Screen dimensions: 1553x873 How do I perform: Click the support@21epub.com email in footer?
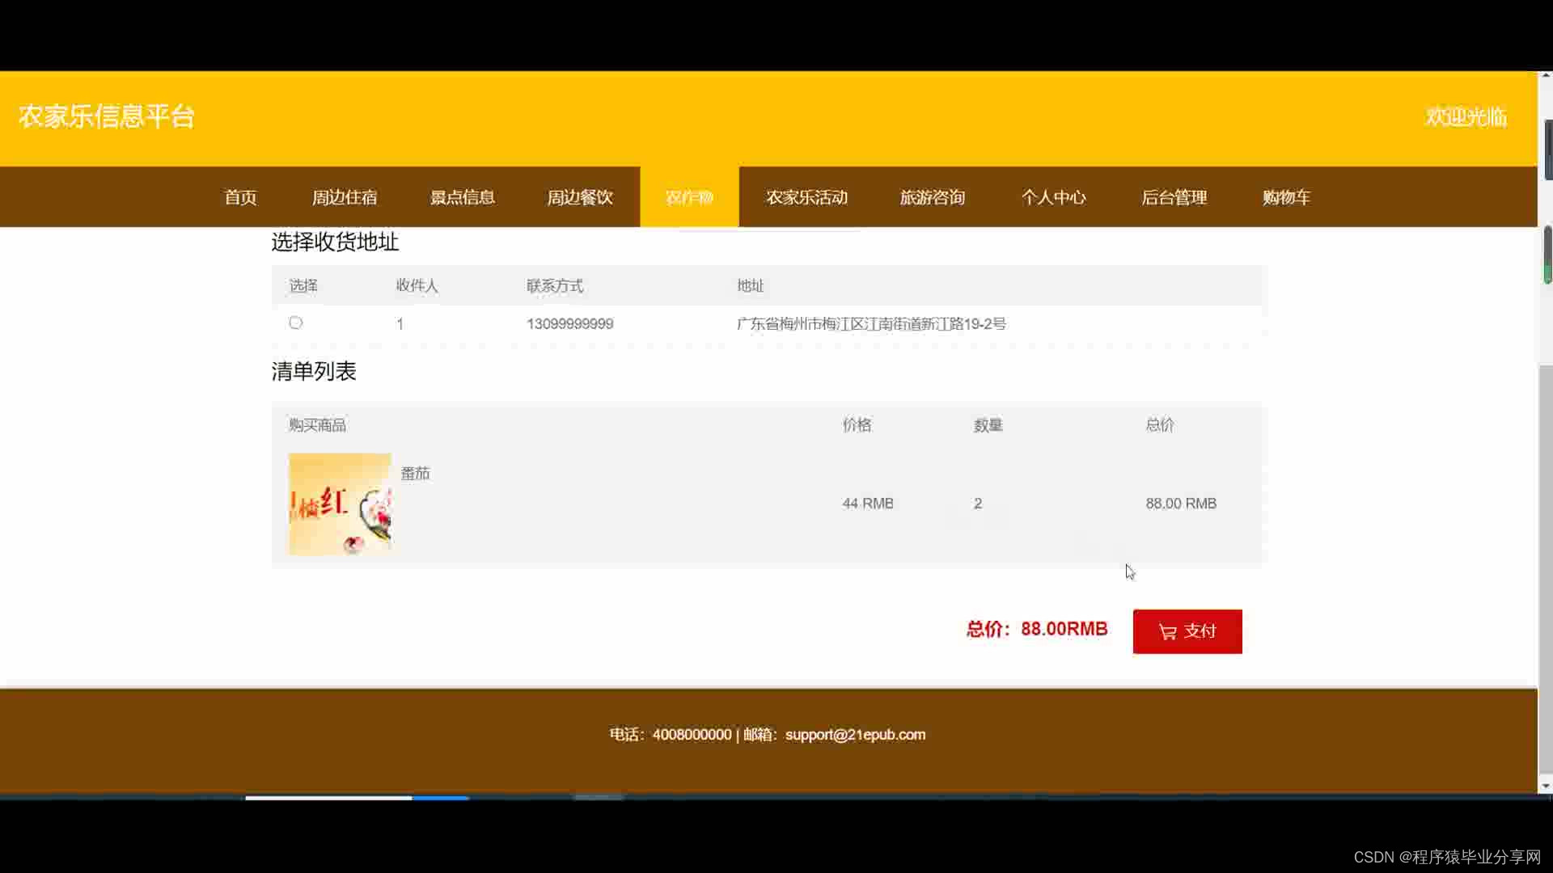click(x=855, y=735)
